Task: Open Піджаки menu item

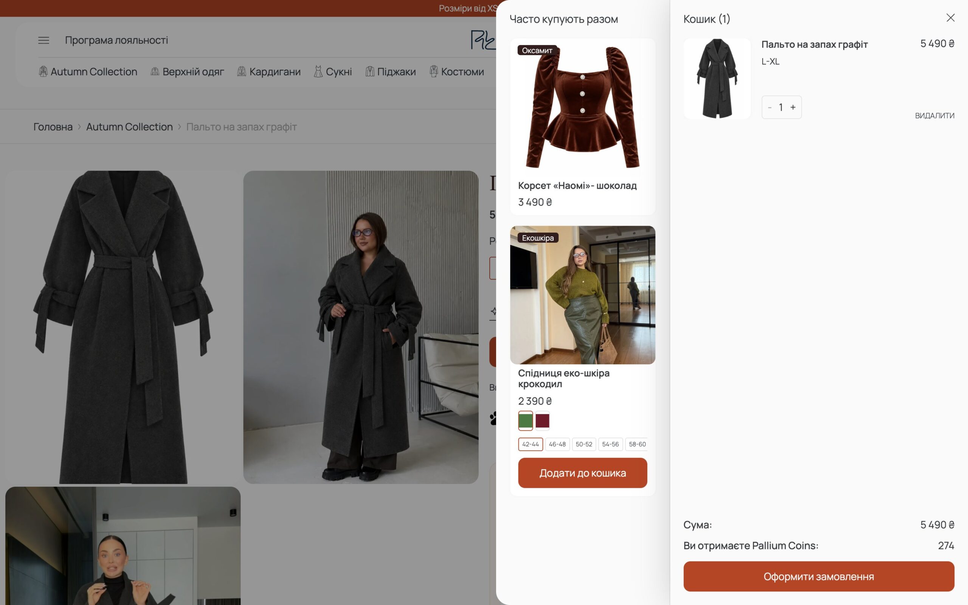Action: tap(396, 71)
